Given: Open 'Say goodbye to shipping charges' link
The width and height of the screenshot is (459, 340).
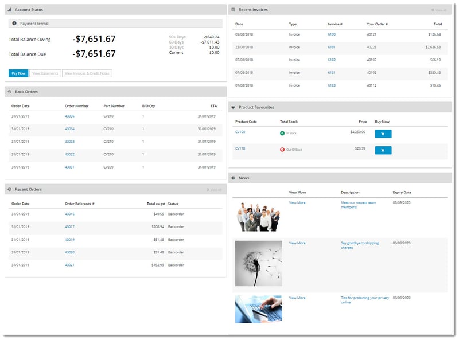Looking at the screenshot, I should [360, 245].
